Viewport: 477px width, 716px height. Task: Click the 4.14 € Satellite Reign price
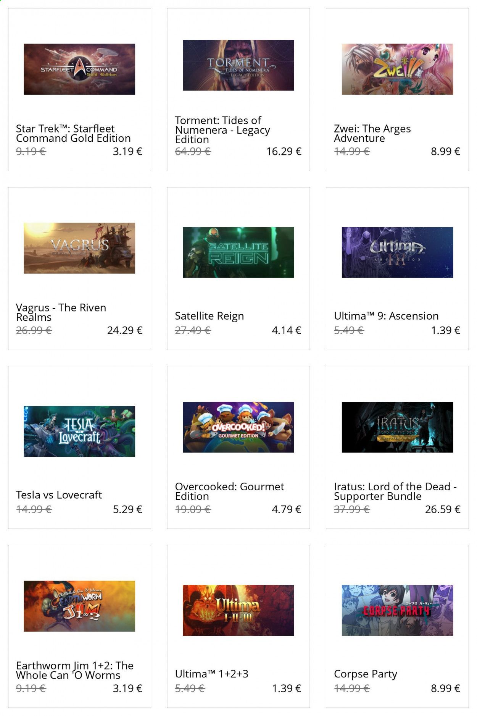(287, 330)
